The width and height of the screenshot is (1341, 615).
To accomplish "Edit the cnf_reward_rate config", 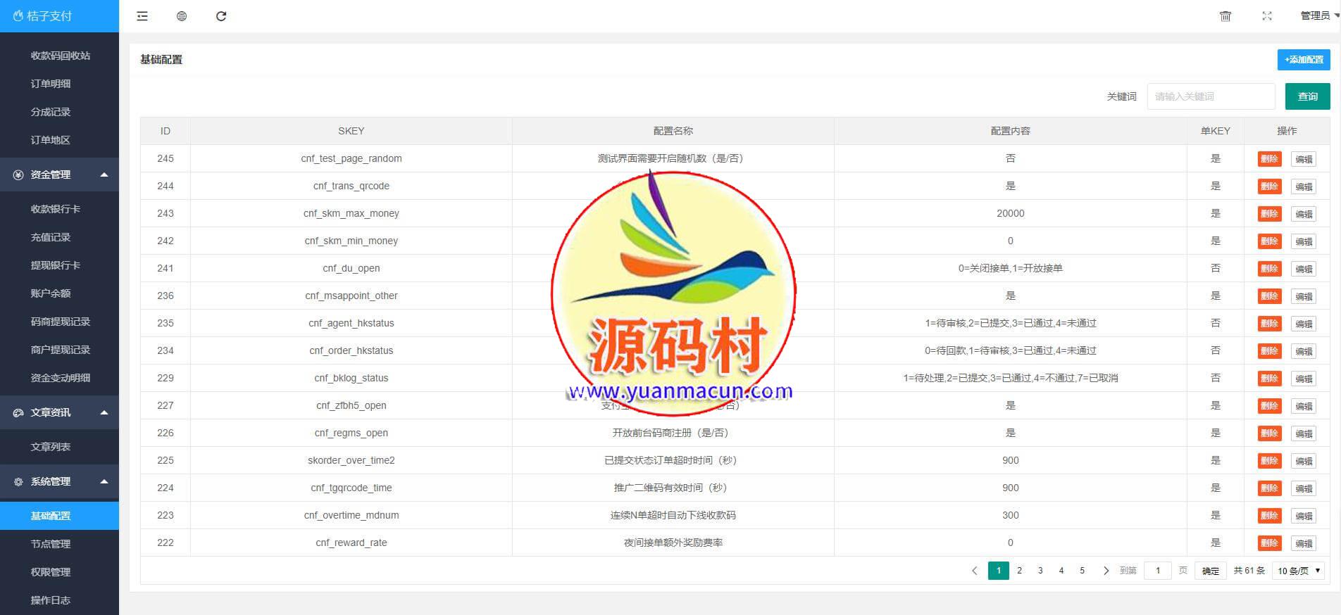I will click(1304, 543).
